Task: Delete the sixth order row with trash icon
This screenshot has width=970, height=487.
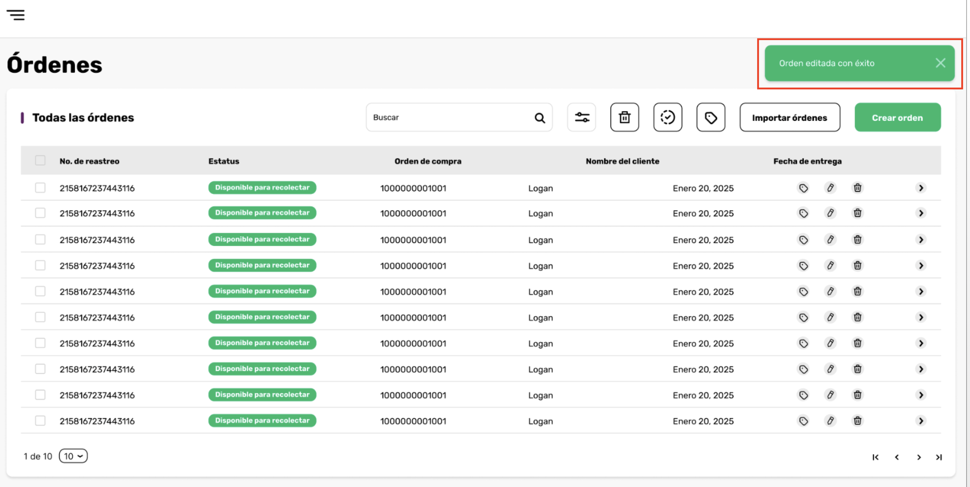Action: (x=858, y=317)
